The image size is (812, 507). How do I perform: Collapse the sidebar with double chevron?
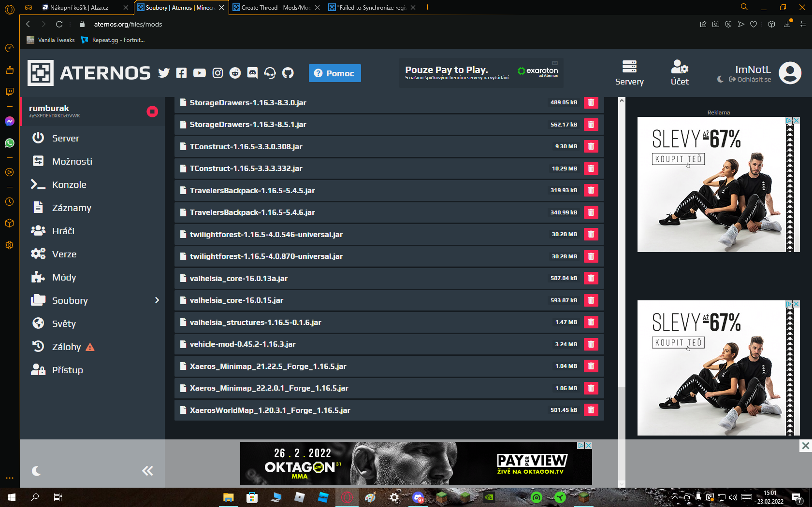point(147,471)
